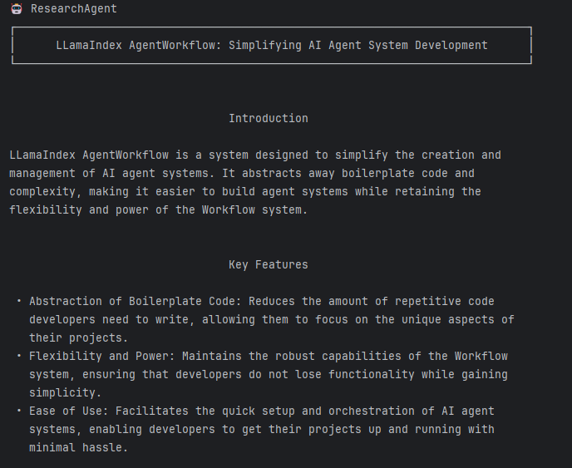Click the line starting "complexity, making it easier"
Viewport: 572px width, 468px height.
(x=245, y=191)
